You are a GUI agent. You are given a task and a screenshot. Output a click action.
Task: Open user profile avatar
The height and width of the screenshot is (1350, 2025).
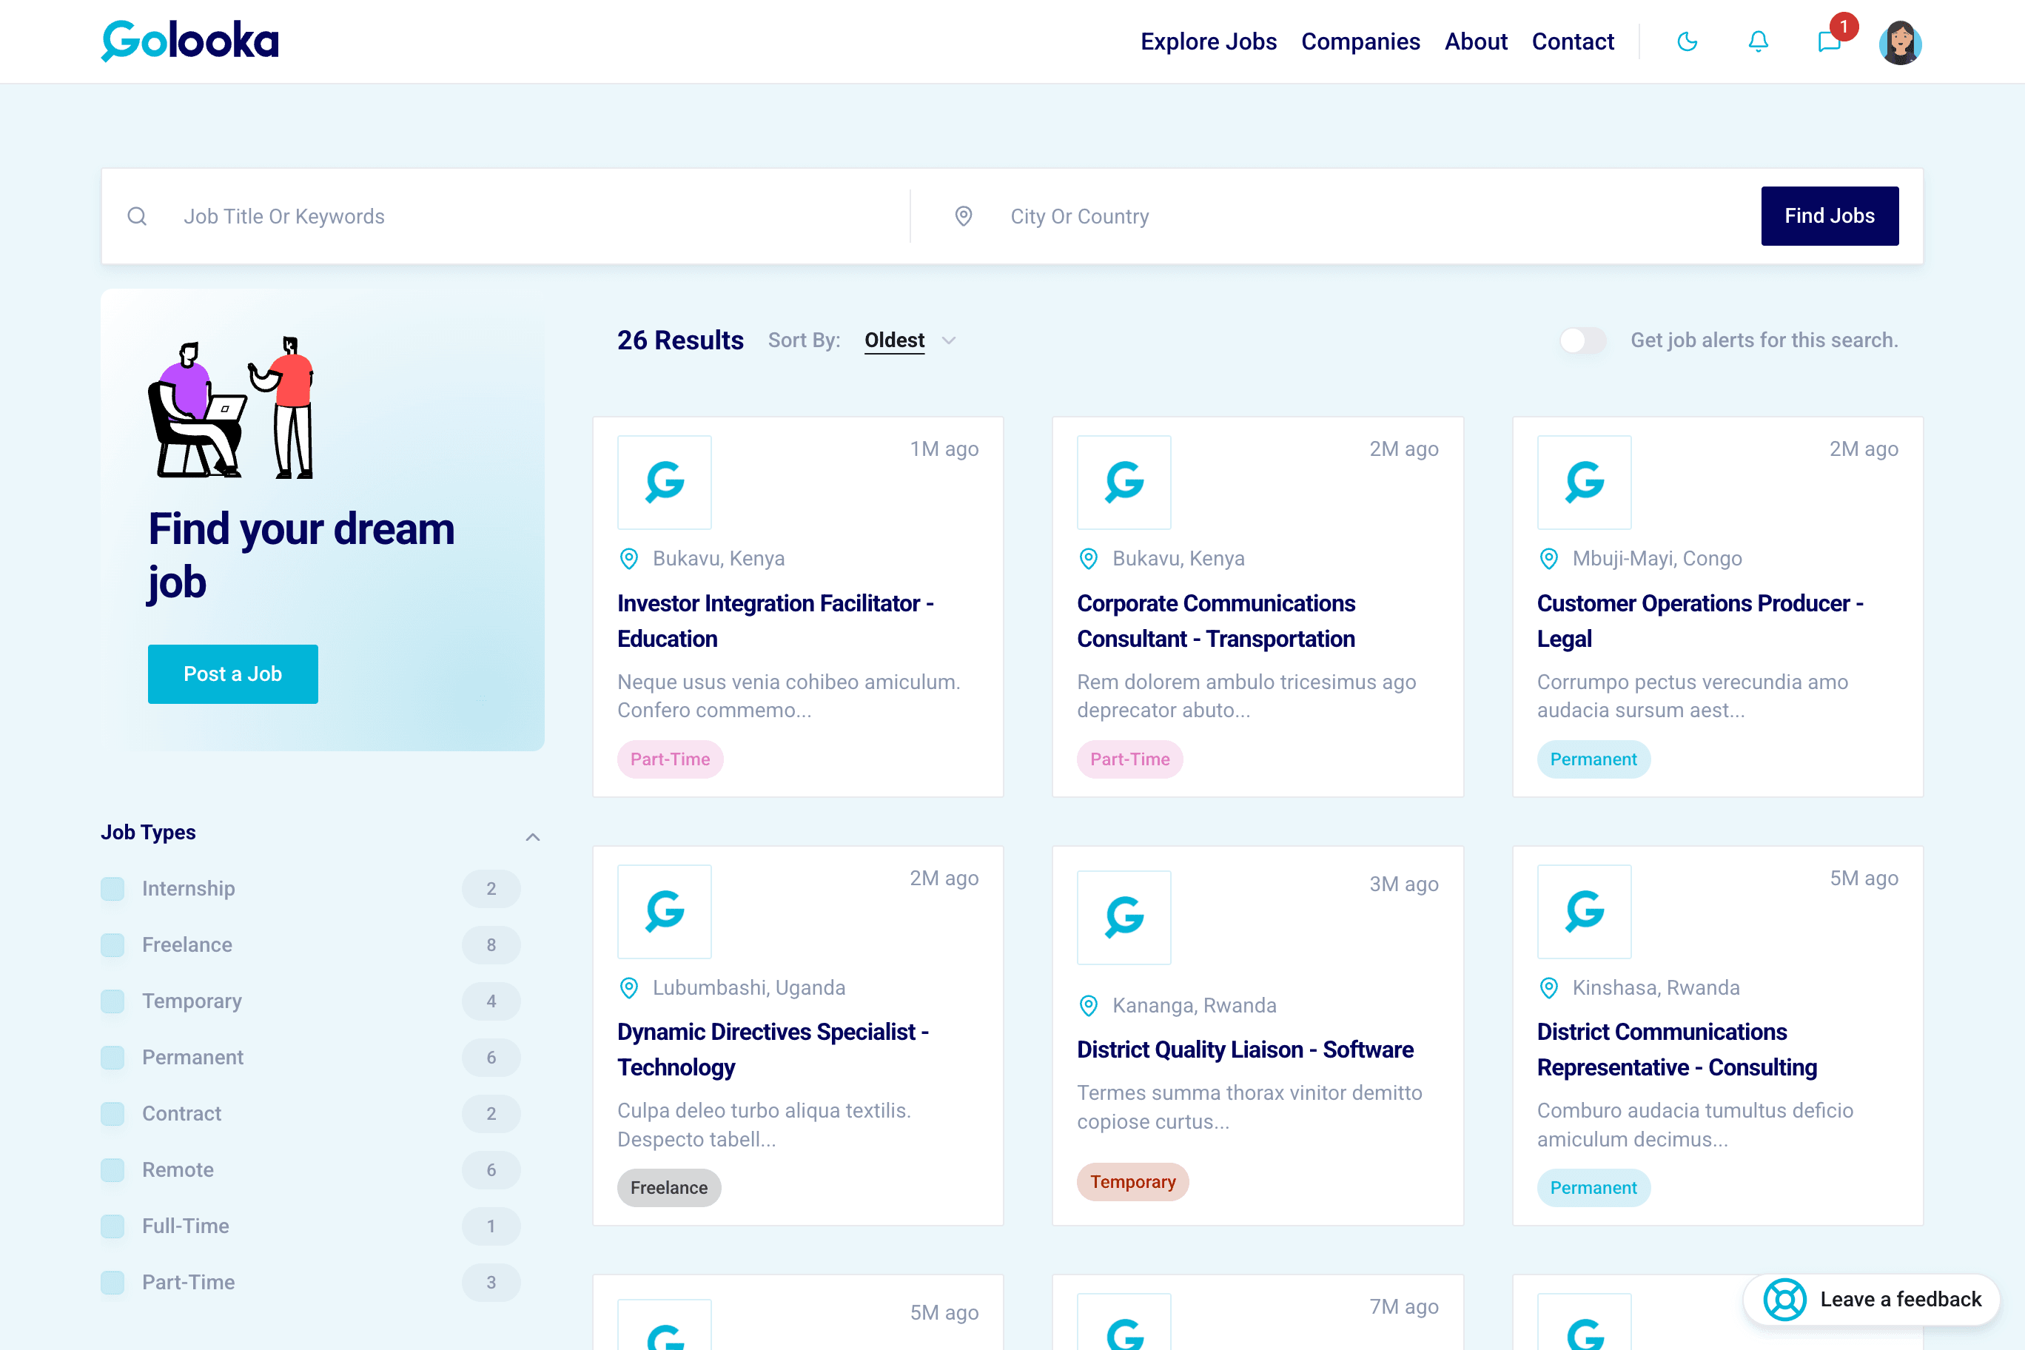[1899, 43]
